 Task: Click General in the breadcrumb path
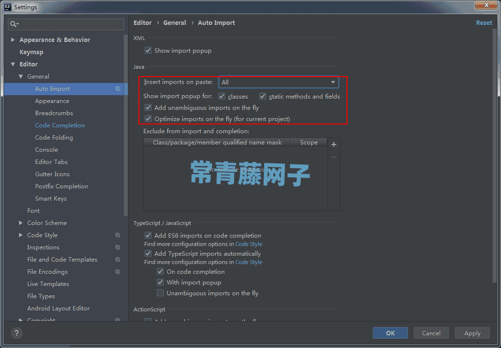(174, 23)
